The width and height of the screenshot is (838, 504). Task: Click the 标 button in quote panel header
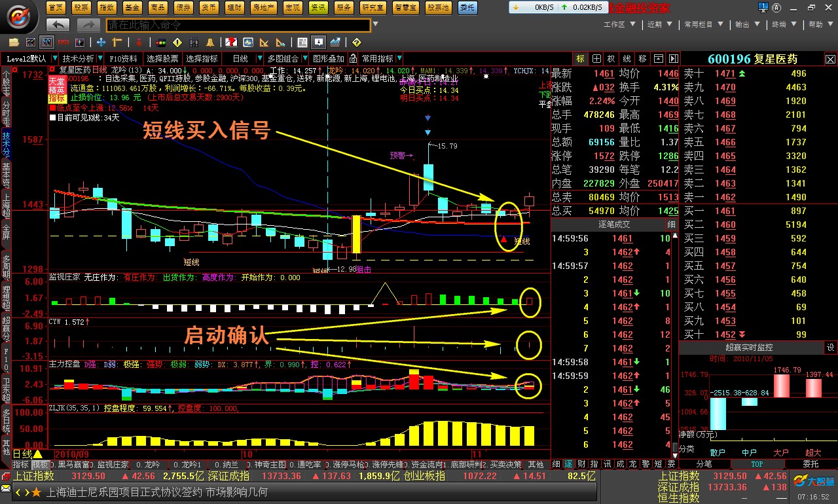point(581,59)
